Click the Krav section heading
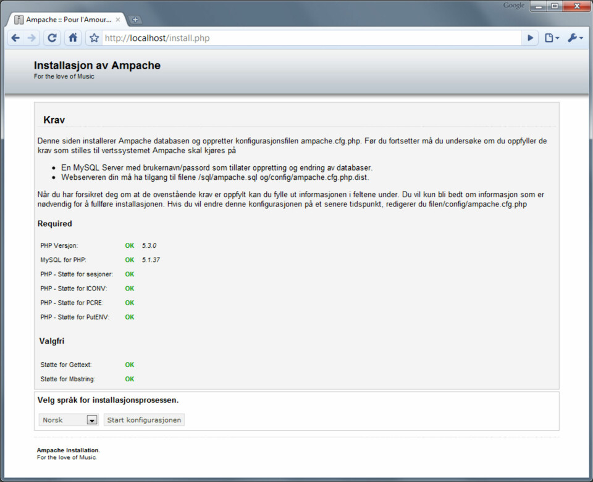This screenshot has height=482, width=593. click(x=54, y=120)
